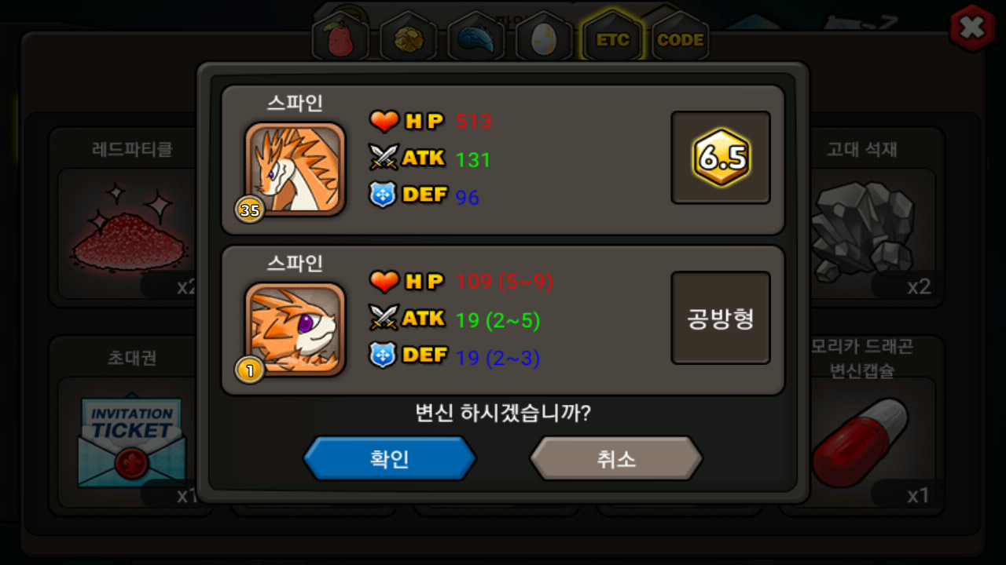Viewport: 1006px width, 565px height.
Task: Select the golden nugget tab icon
Action: (409, 39)
